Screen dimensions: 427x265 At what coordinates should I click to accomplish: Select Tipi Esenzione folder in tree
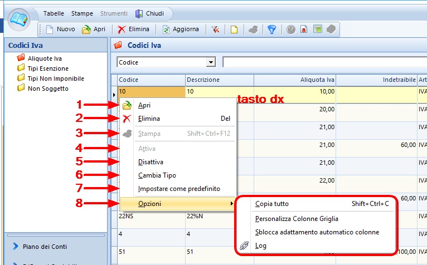coord(48,68)
